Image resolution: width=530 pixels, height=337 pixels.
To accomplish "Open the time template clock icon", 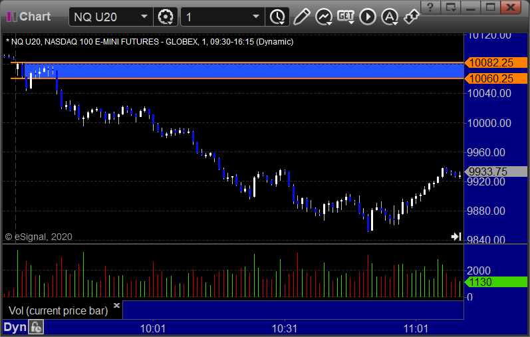I will (x=277, y=17).
